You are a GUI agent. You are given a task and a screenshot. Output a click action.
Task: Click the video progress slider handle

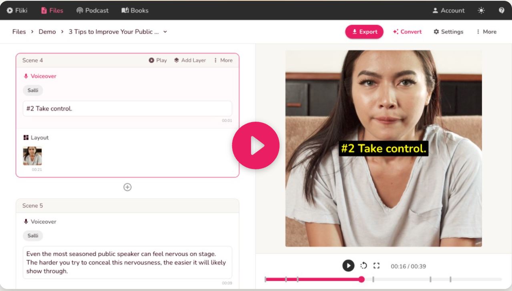362,279
